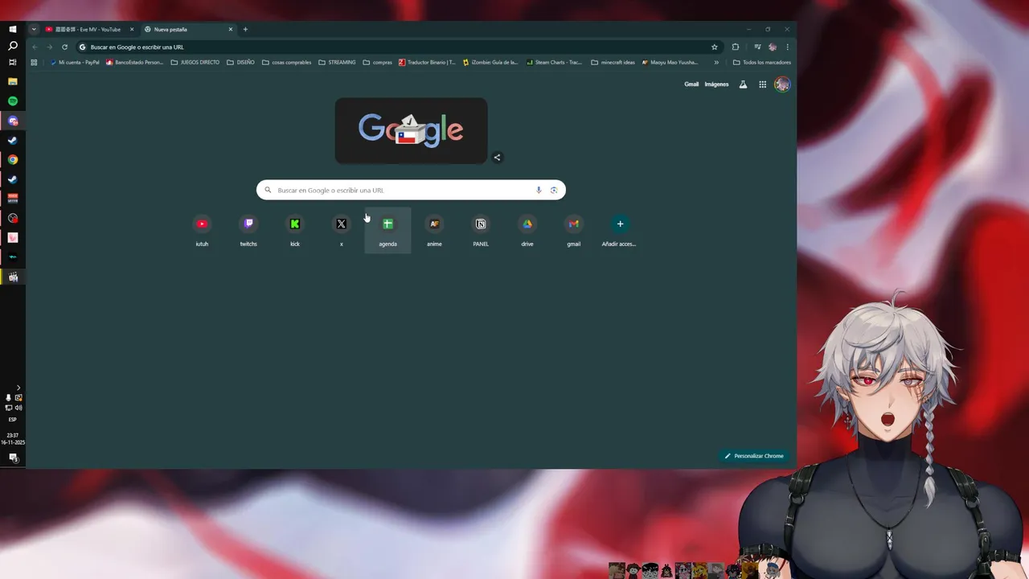
Task: Select the Nueva pestaña tab
Action: 188,29
